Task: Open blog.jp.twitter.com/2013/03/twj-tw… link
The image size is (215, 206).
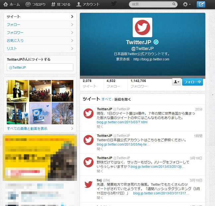Action: 123,144
